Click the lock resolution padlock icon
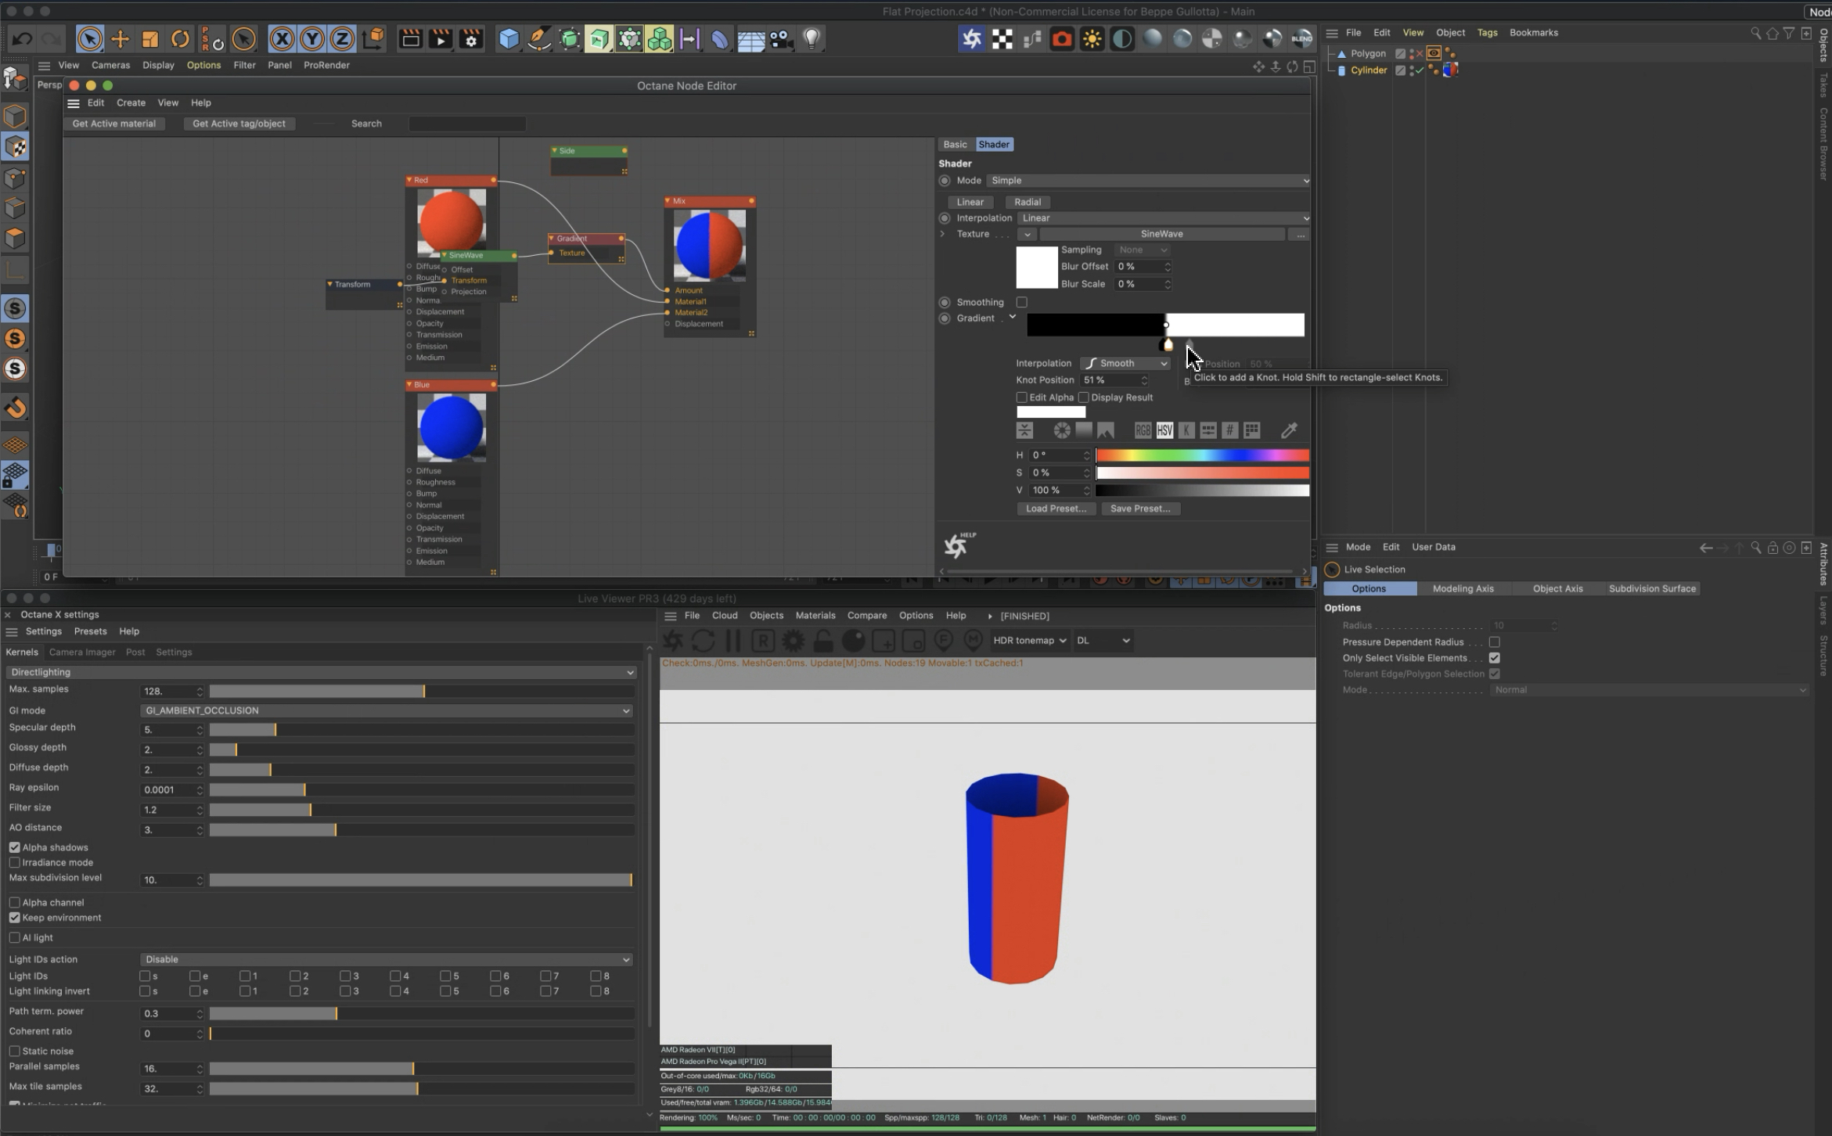 (x=822, y=641)
